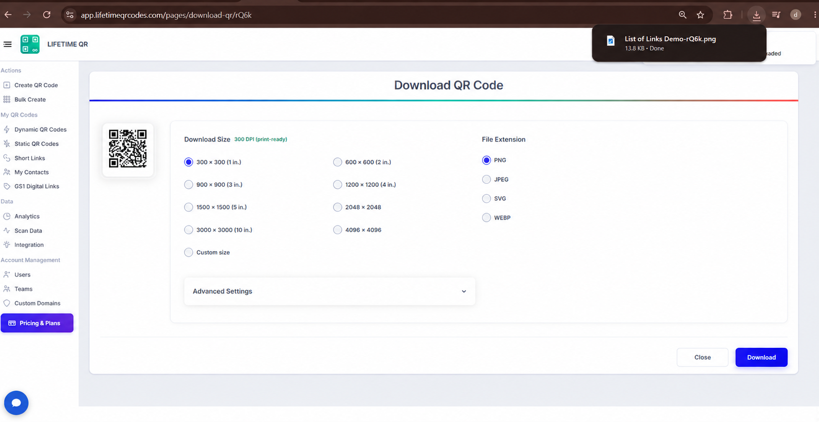This screenshot has height=422, width=819.
Task: Bookmark this page with the star icon
Action: tap(701, 15)
